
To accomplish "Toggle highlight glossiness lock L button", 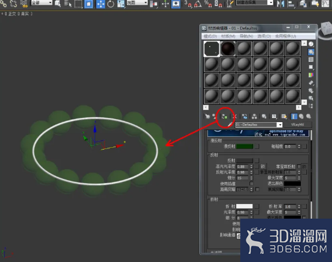I will click(263, 166).
